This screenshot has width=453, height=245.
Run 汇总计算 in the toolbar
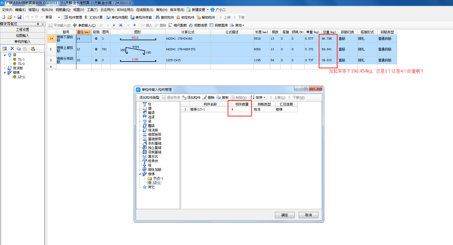click(x=94, y=17)
